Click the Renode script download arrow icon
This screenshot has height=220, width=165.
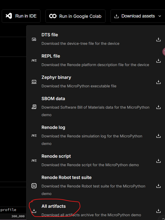[158, 161]
